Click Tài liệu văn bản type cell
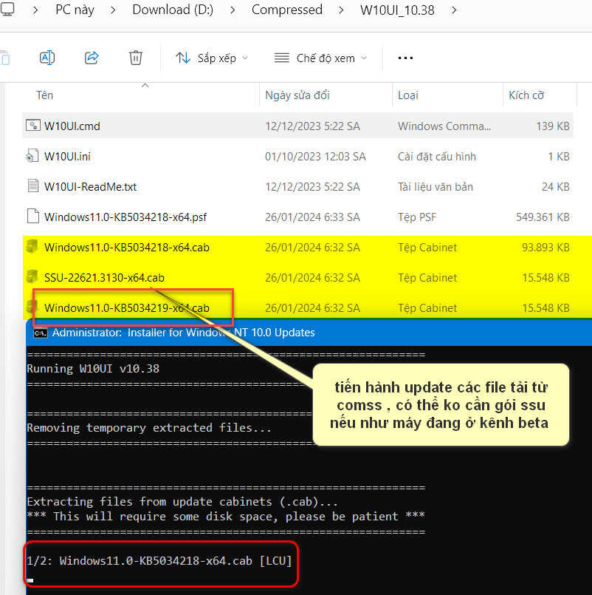 point(435,187)
